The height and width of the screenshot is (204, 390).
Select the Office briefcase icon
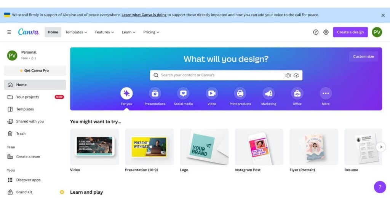tap(297, 93)
